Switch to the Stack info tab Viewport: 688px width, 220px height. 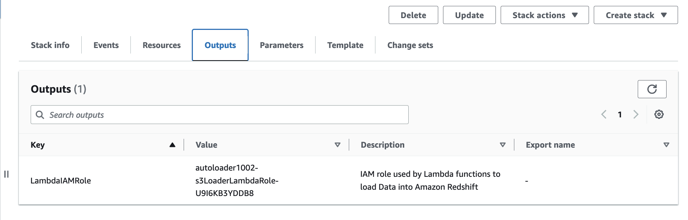tap(50, 45)
